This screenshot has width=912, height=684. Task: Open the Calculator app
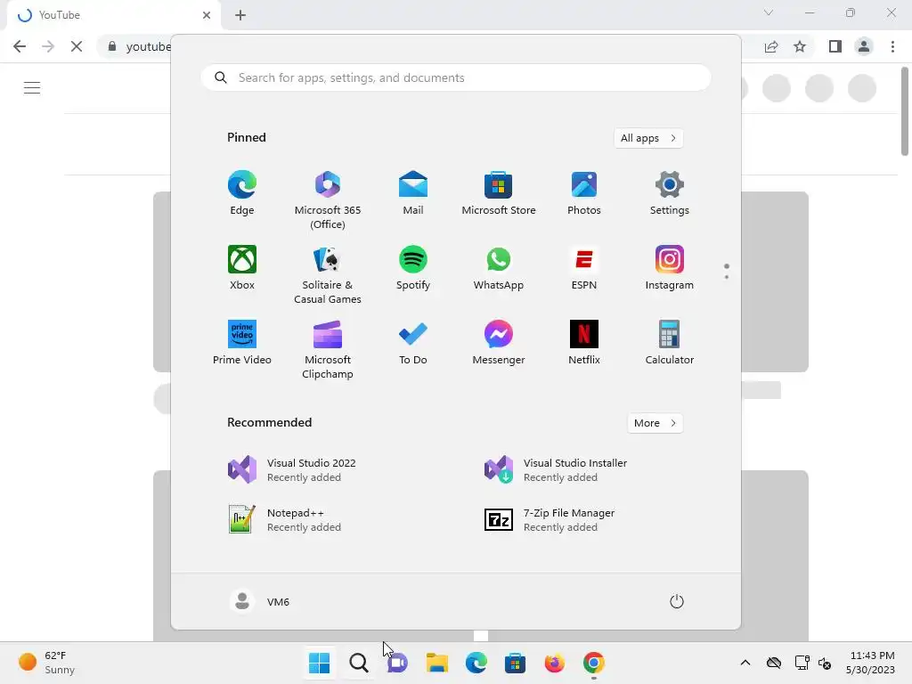pos(670,343)
